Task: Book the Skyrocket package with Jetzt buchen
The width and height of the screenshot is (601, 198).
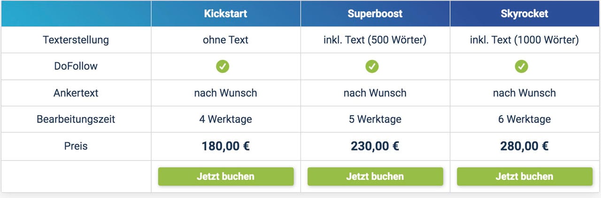Action: point(524,176)
